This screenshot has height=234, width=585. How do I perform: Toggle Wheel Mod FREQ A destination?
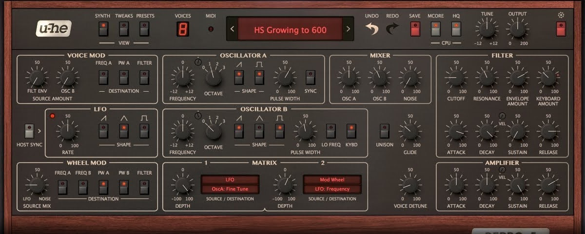click(62, 186)
